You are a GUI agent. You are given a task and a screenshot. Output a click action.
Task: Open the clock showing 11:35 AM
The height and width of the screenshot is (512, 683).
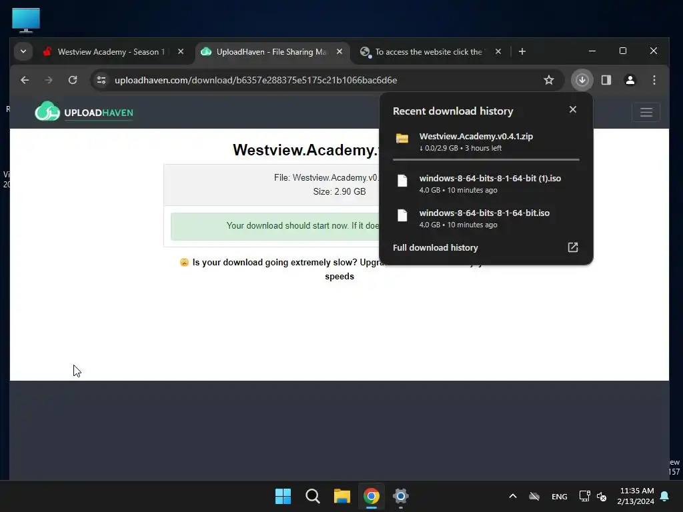pyautogui.click(x=636, y=496)
